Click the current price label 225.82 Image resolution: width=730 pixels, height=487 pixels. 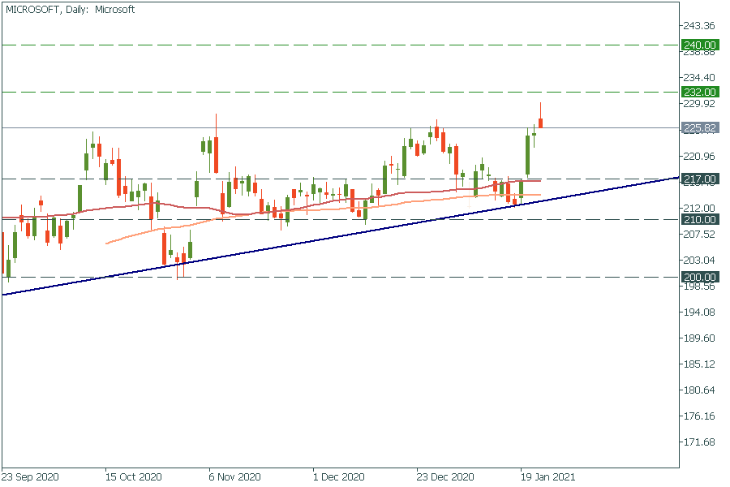(x=699, y=127)
